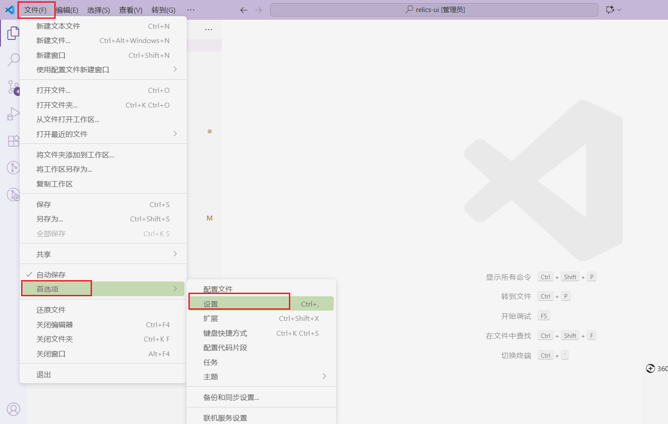Open the 转到(G) menu
The height and width of the screenshot is (424, 668).
(163, 10)
